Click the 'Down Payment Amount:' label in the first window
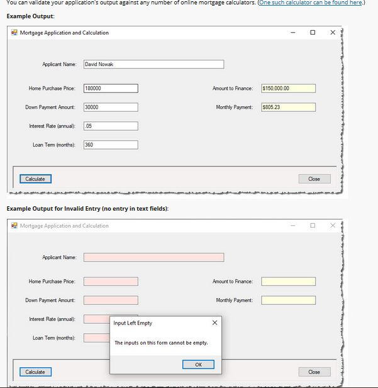378x388 pixels. point(50,107)
